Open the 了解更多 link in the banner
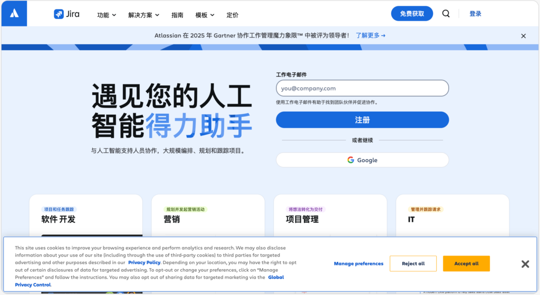540x295 pixels. (x=371, y=35)
